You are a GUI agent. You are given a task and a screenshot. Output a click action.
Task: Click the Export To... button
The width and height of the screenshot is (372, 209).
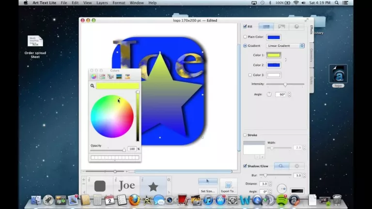click(228, 186)
